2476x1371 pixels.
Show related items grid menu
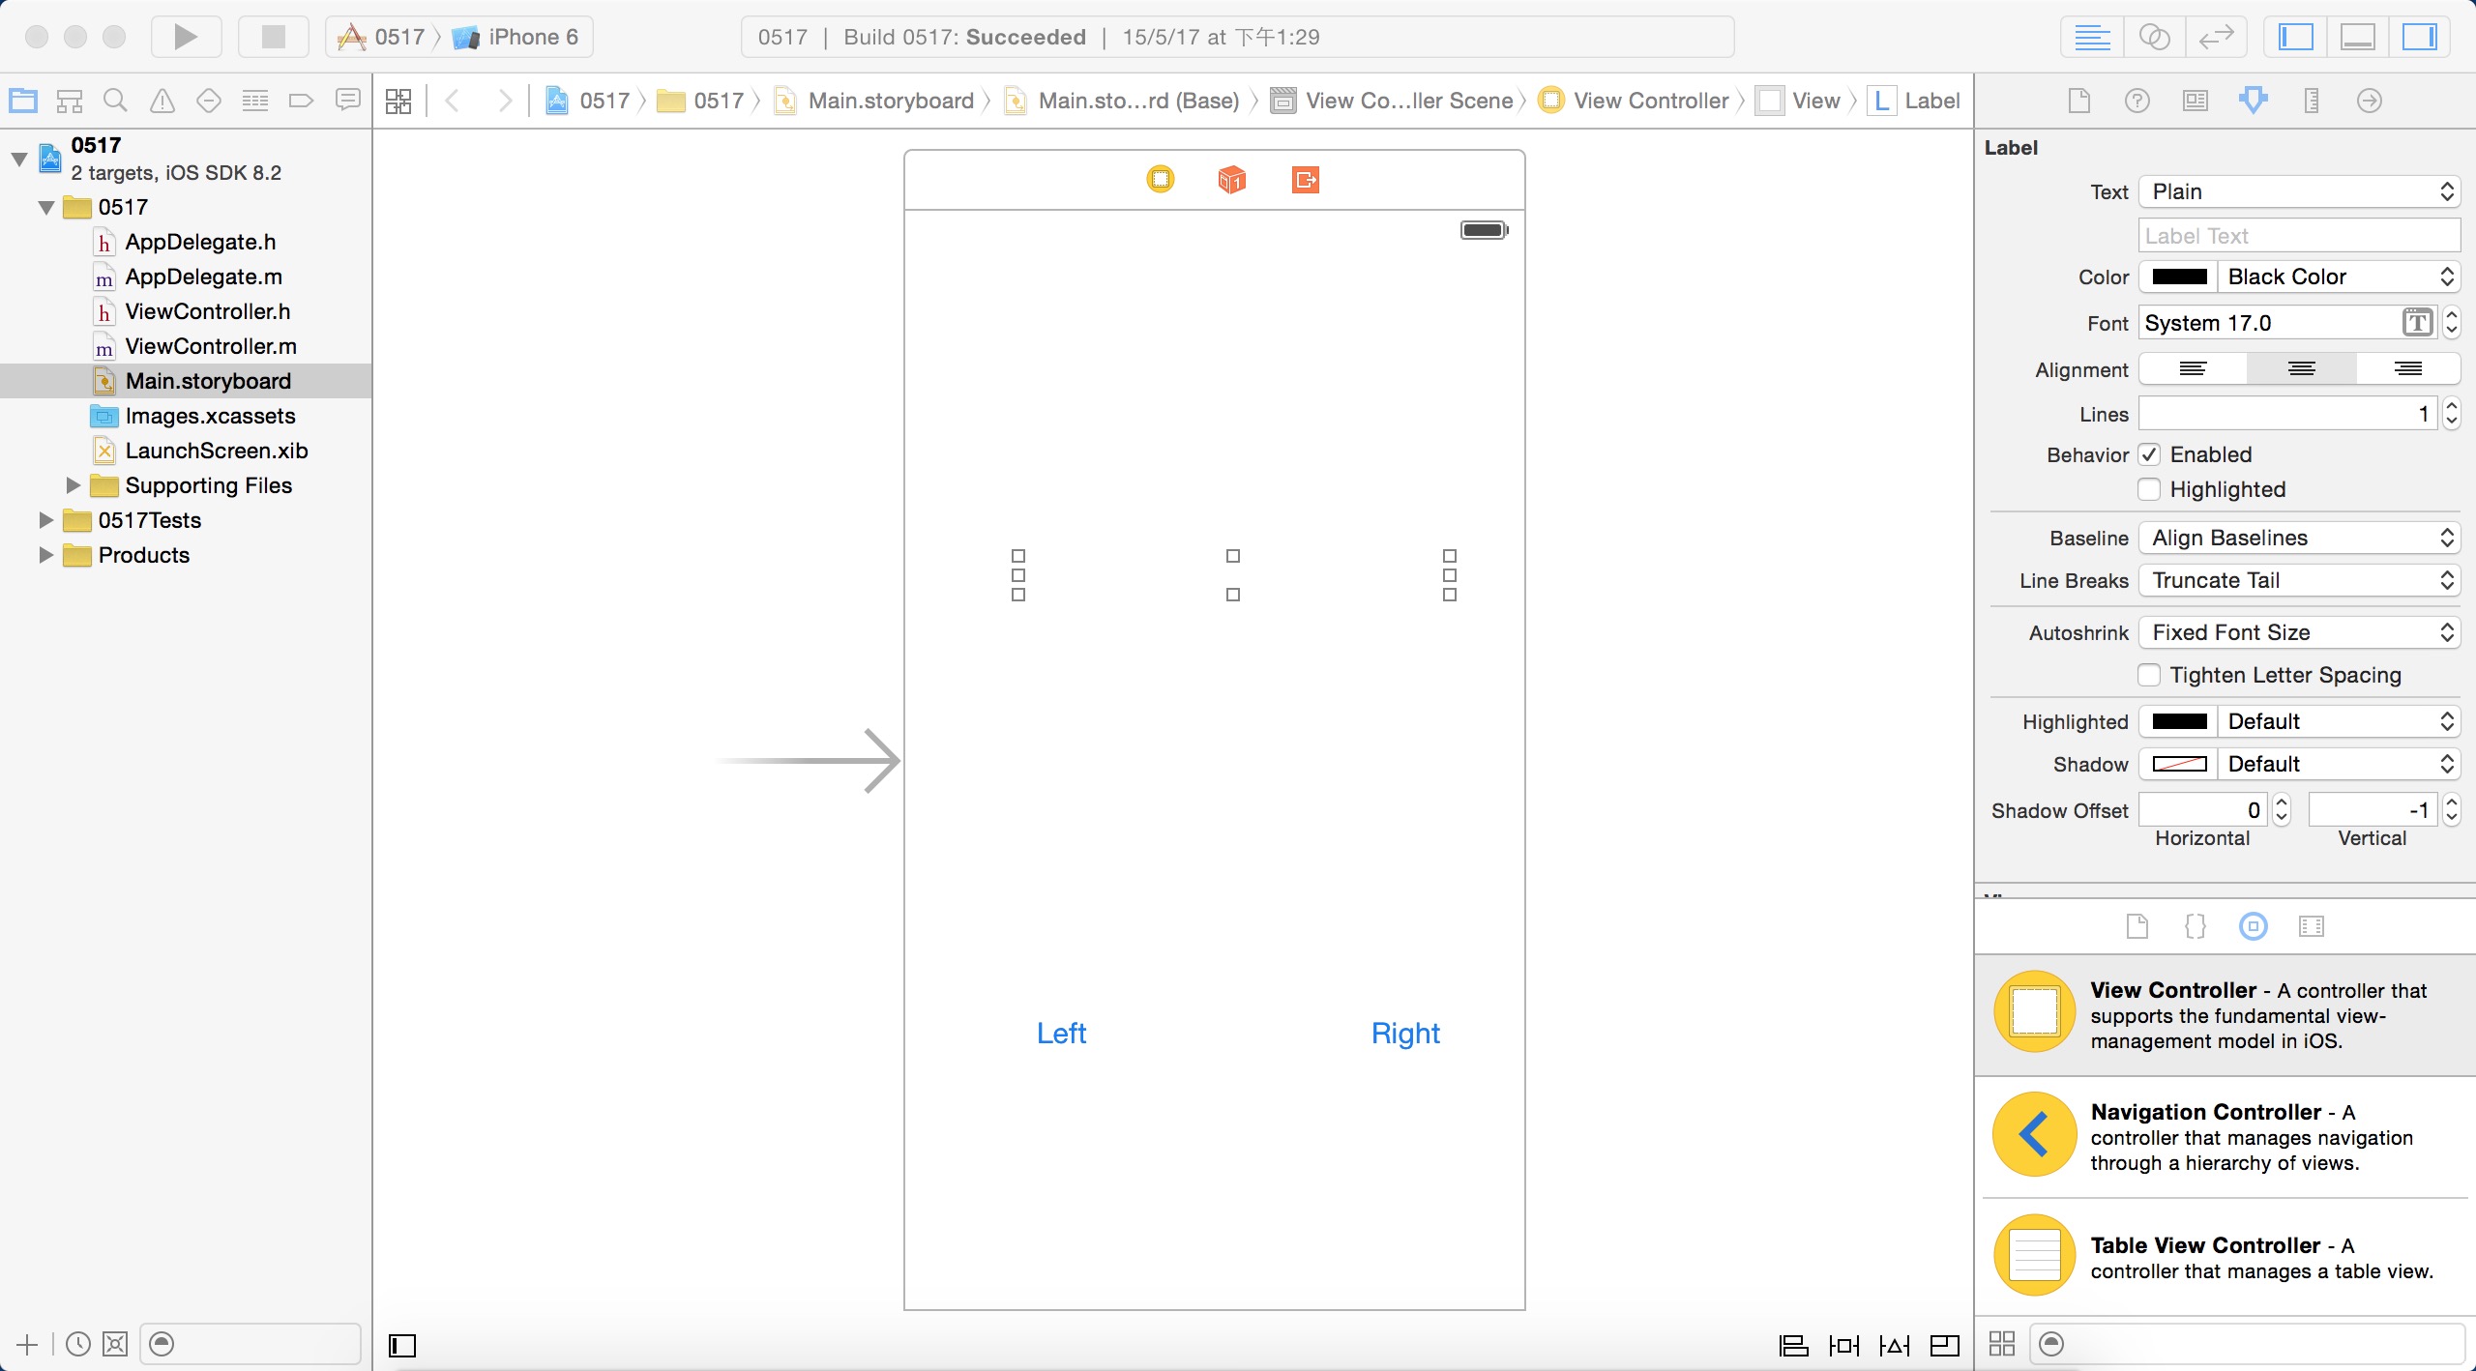click(398, 101)
